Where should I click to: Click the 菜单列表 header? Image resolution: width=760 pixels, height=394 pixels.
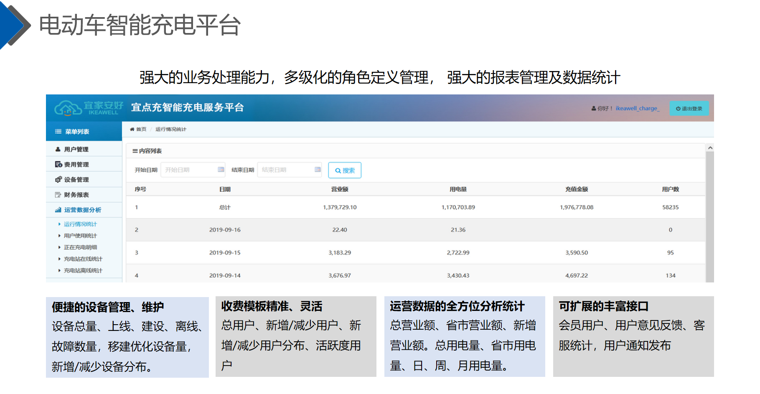pyautogui.click(x=84, y=132)
